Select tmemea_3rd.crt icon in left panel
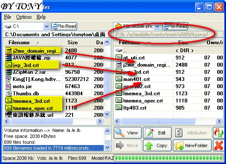The width and height of the screenshot is (226, 164). pyautogui.click(x=9, y=101)
